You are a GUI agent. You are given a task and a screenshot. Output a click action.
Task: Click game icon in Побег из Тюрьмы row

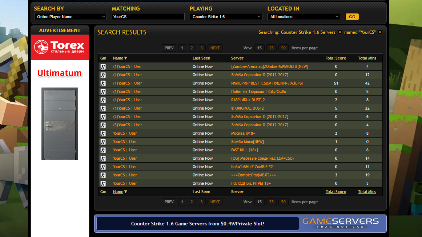tap(103, 91)
